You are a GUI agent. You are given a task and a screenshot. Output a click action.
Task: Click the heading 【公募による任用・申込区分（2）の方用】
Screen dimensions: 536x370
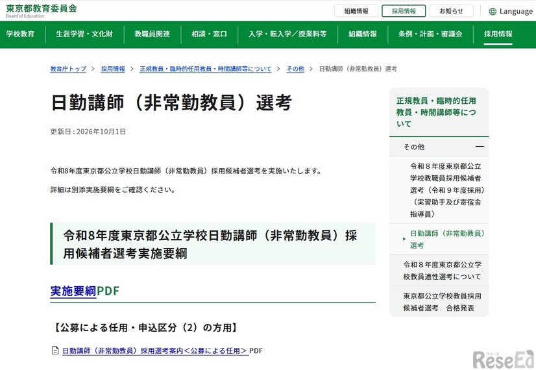145,328
